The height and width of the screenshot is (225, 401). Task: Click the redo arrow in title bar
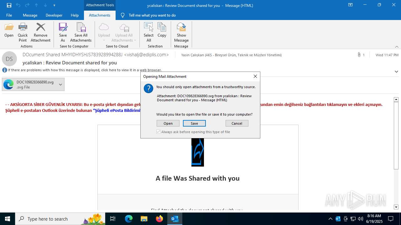coord(27,5)
